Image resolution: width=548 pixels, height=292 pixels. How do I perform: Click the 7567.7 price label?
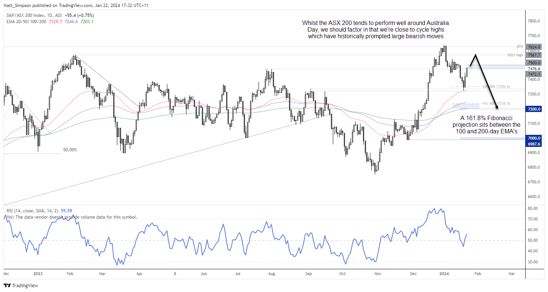(534, 55)
